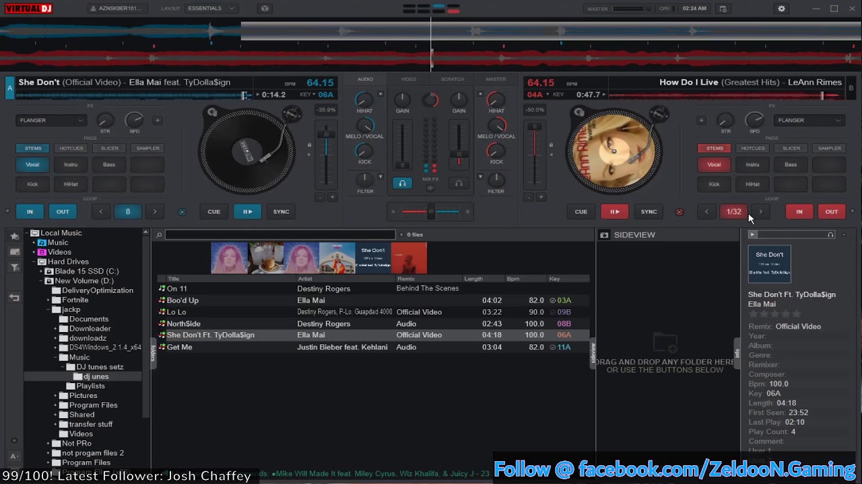Switch deck A pads to SLICER
The width and height of the screenshot is (862, 484).
coord(110,148)
